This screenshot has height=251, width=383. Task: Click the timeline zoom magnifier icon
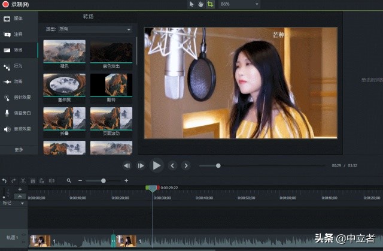(x=69, y=180)
